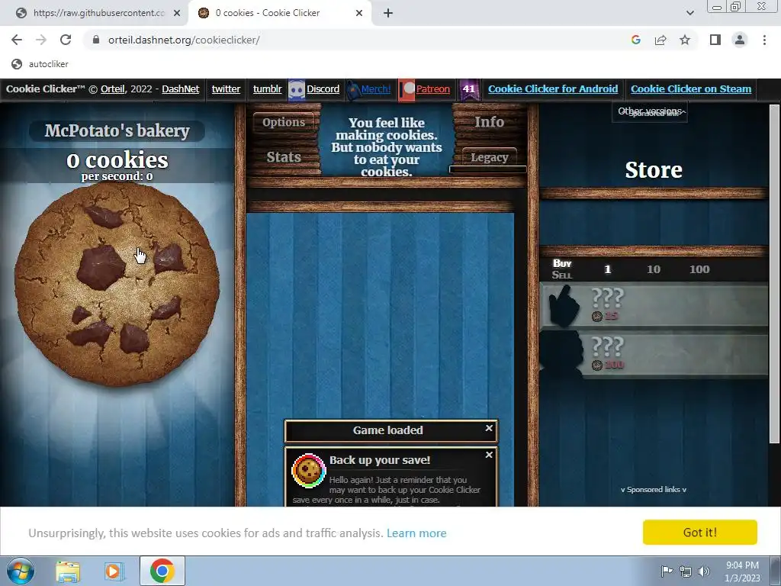This screenshot has width=781, height=586.
Task: Open the tumblr link
Action: click(x=267, y=89)
